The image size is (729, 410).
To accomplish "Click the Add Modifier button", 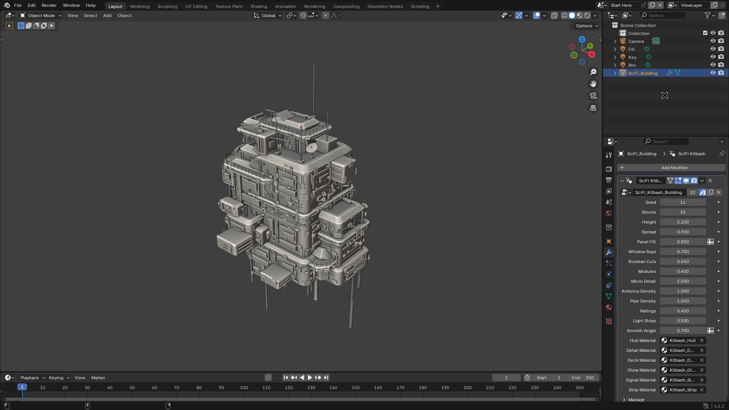I will pyautogui.click(x=671, y=168).
